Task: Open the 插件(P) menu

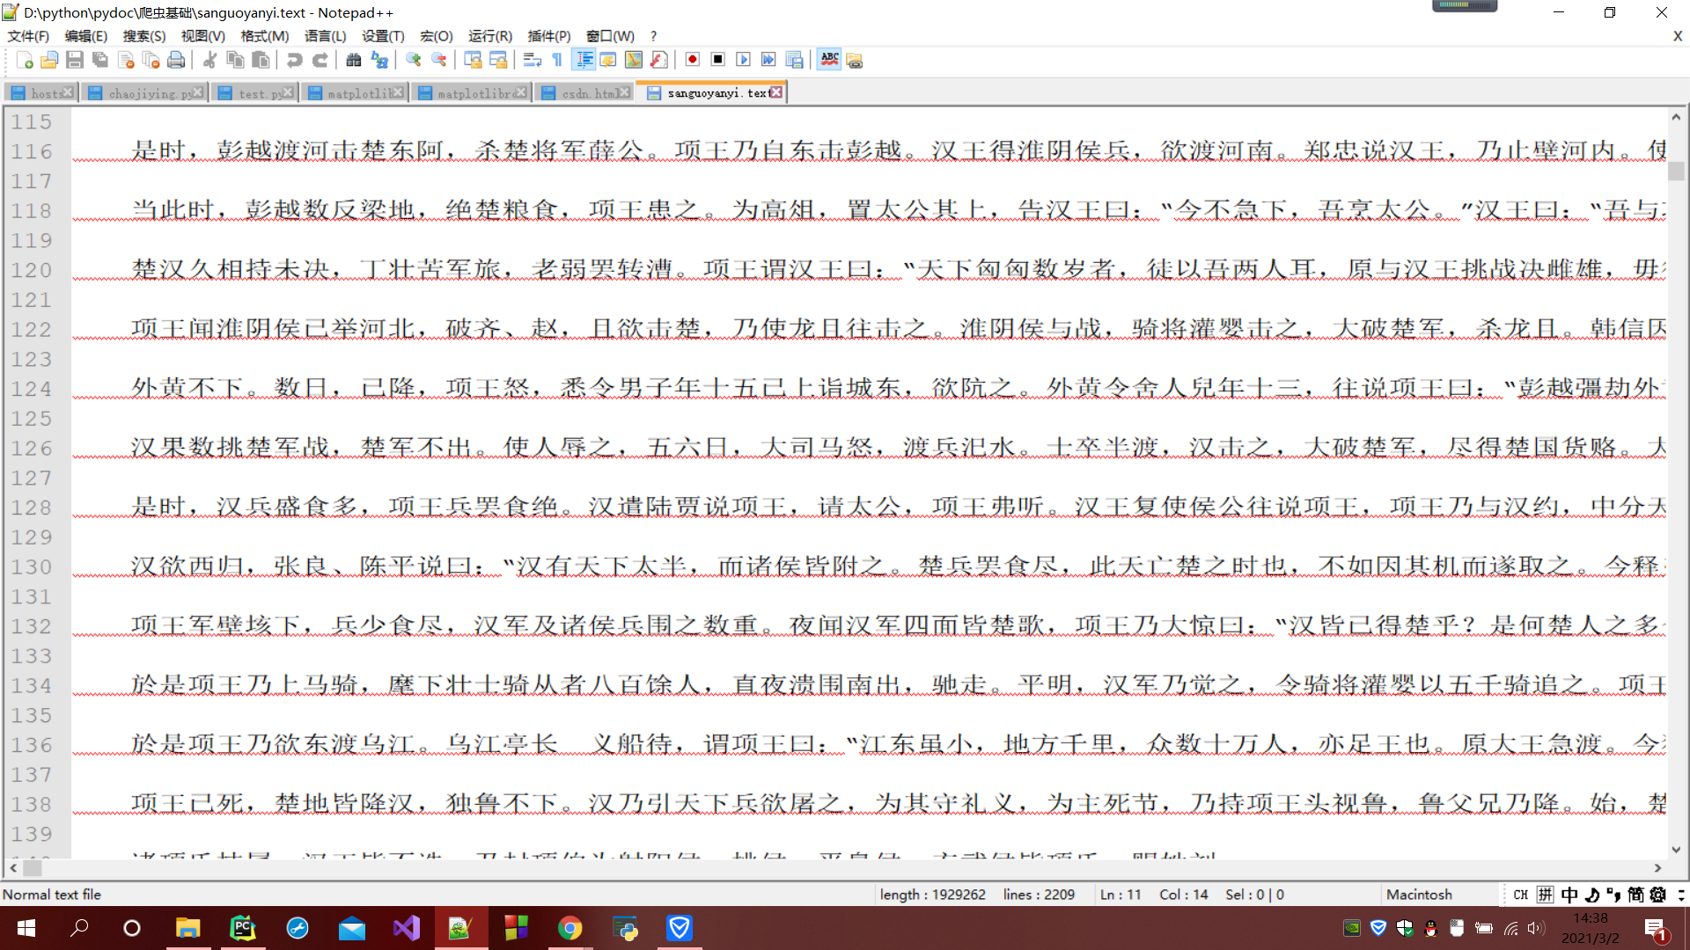Action: pyautogui.click(x=548, y=36)
